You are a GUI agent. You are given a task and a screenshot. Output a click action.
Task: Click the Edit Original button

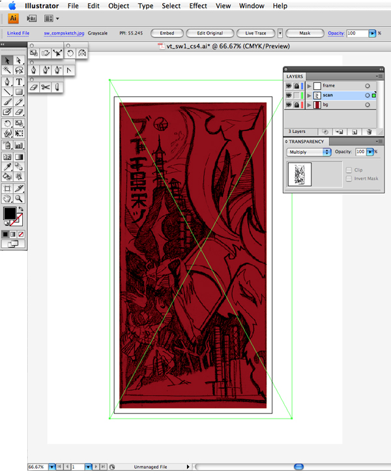[x=210, y=33]
